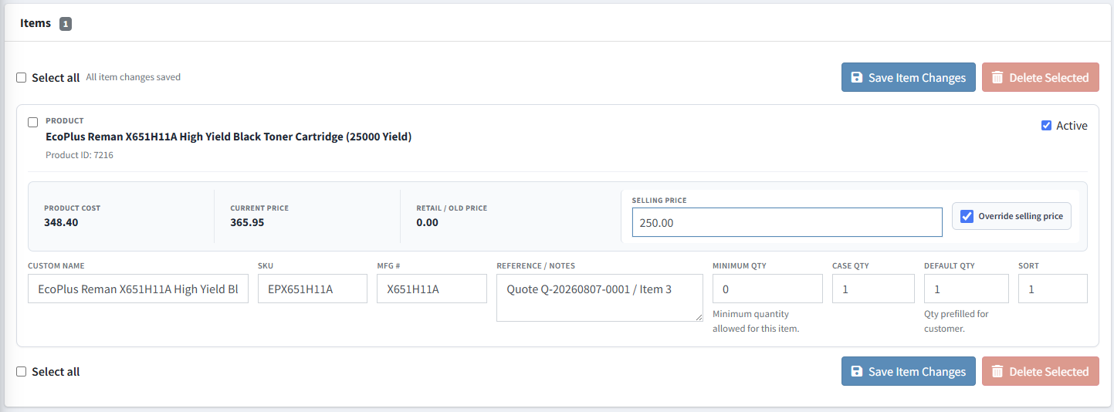This screenshot has height=412, width=1114.
Task: Click the top Save Item Changes button
Action: 909,77
